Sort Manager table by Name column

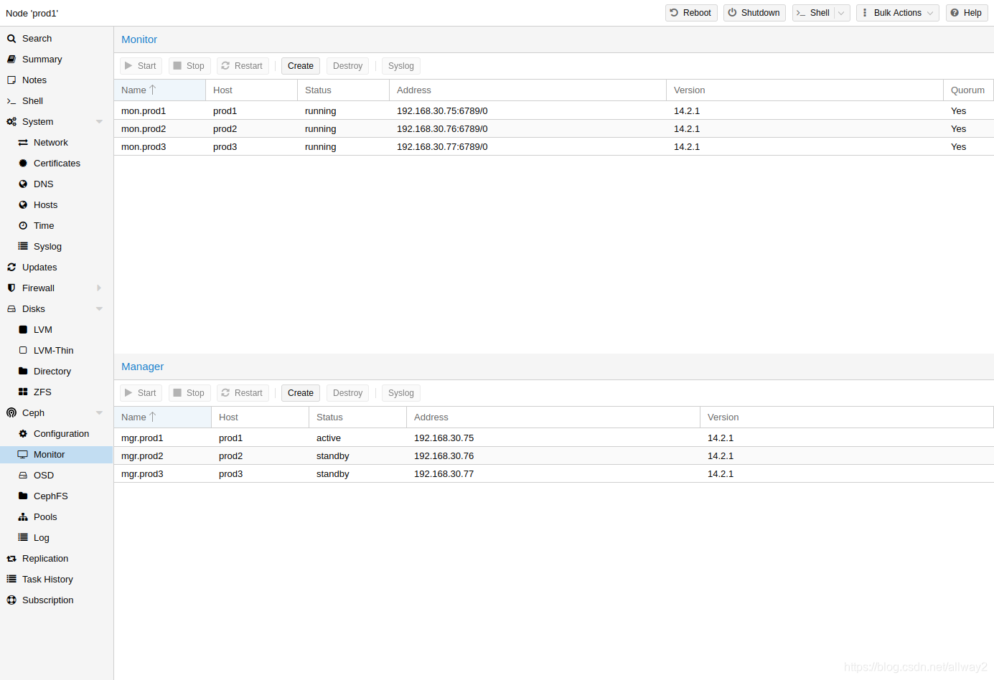(x=162, y=417)
